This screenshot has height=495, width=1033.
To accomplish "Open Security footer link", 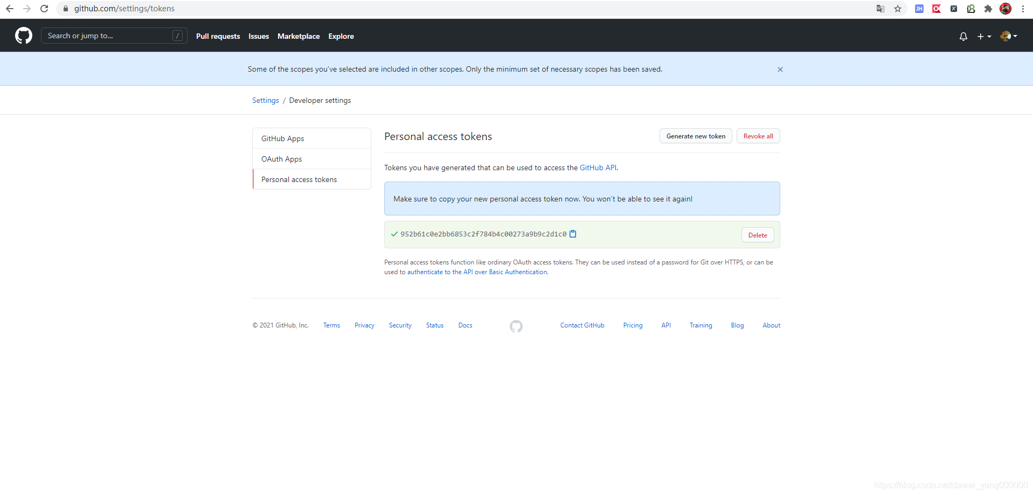I will coord(400,325).
